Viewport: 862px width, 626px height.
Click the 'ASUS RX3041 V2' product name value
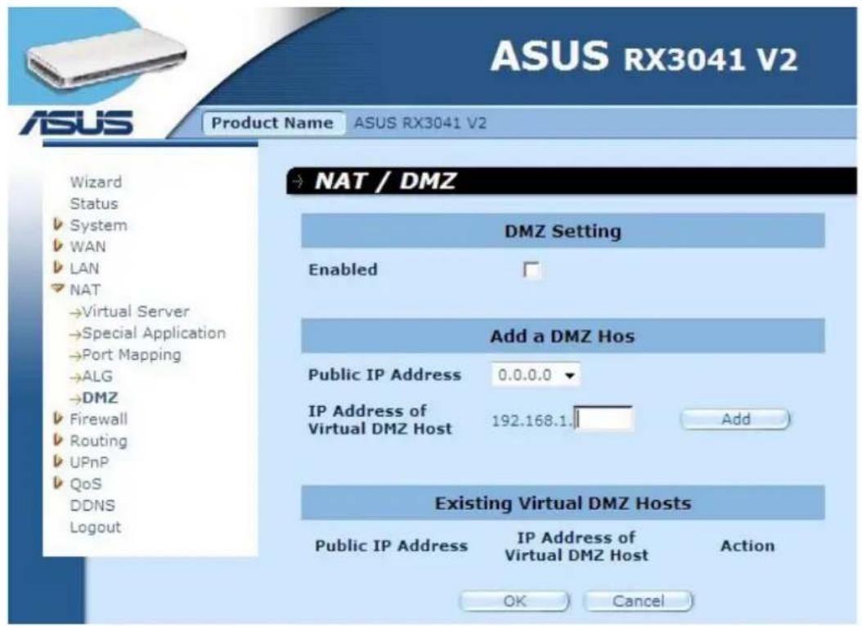pos(420,123)
